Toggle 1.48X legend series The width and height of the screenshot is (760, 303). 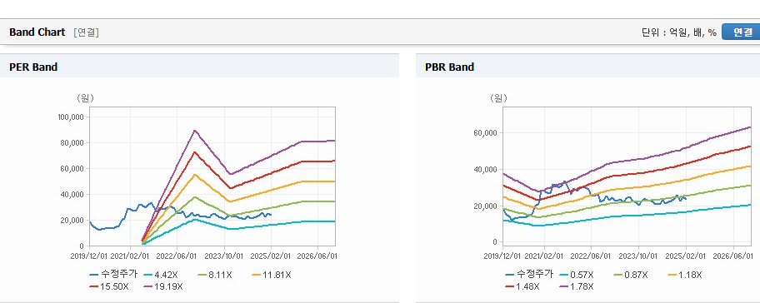(x=522, y=286)
